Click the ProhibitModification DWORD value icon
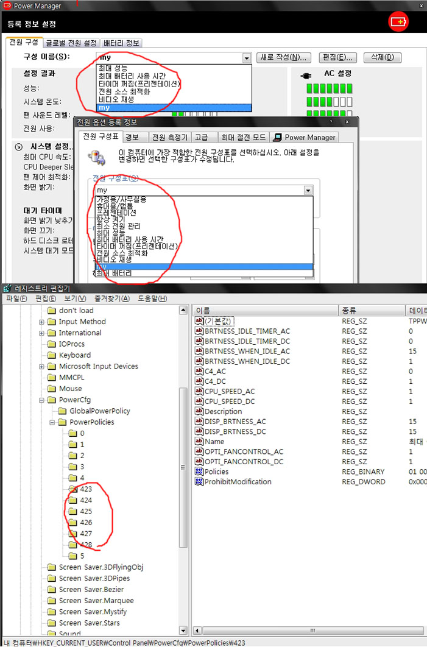Image resolution: width=427 pixels, height=647 pixels. (199, 482)
